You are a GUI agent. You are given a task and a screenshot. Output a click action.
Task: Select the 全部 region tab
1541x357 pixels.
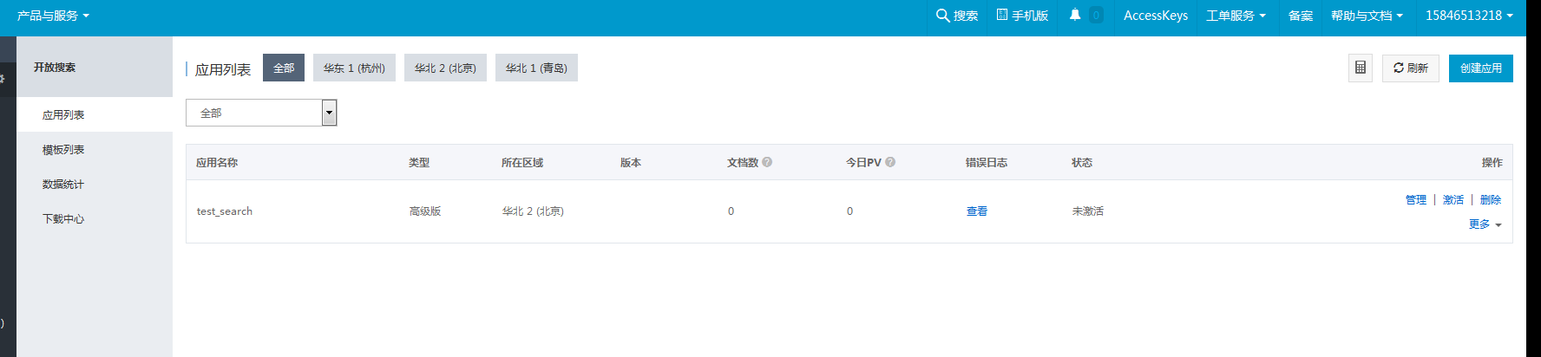pos(284,68)
